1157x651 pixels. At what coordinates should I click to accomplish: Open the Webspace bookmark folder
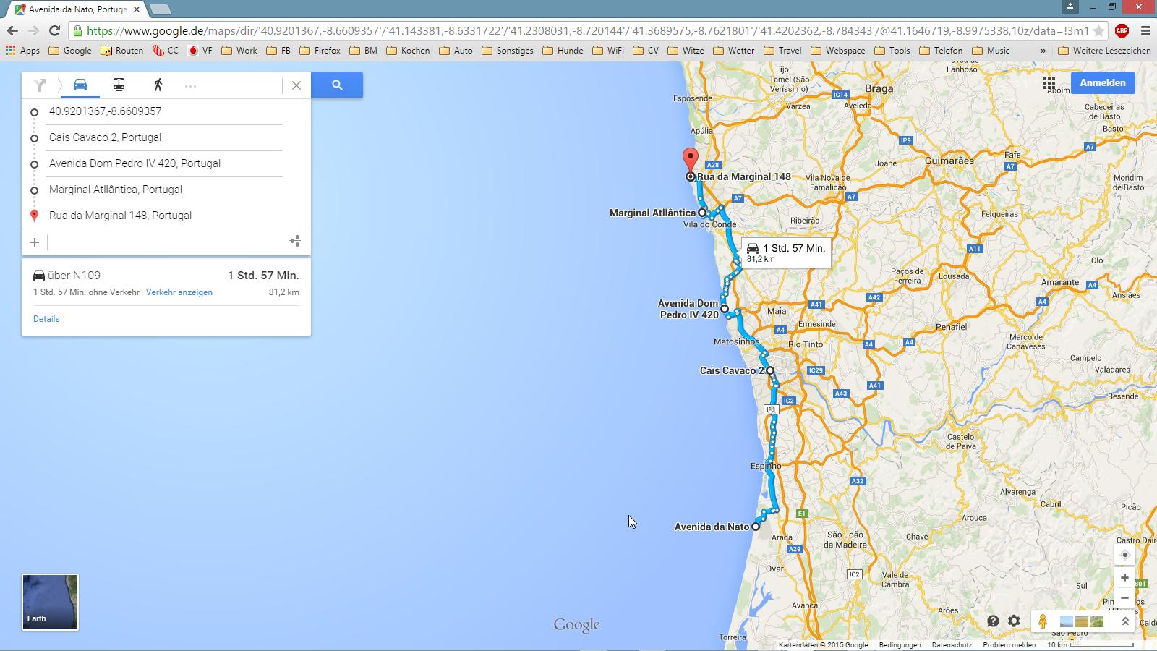[838, 51]
